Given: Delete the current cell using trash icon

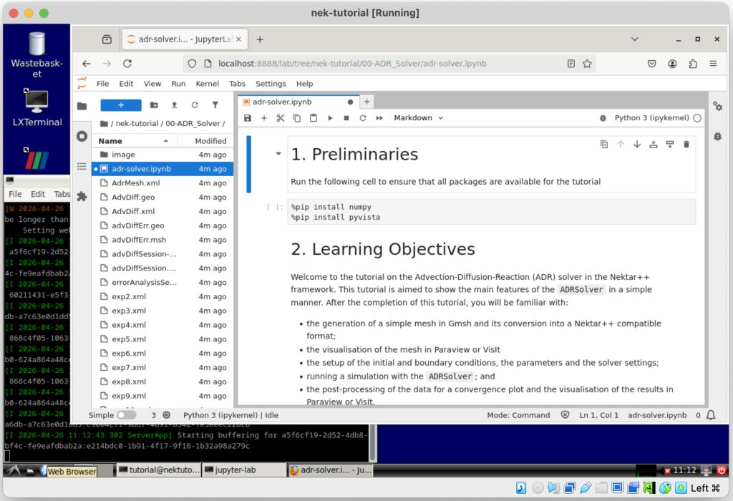Looking at the screenshot, I should 686,145.
